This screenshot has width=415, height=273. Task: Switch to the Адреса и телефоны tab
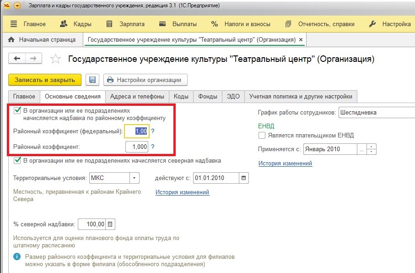coord(137,97)
